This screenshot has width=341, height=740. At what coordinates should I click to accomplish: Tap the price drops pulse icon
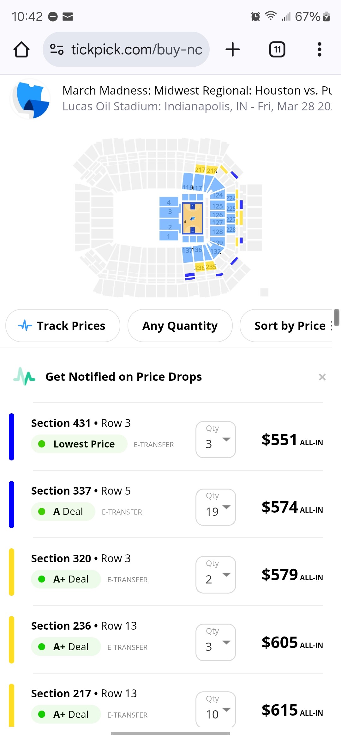coord(25,376)
